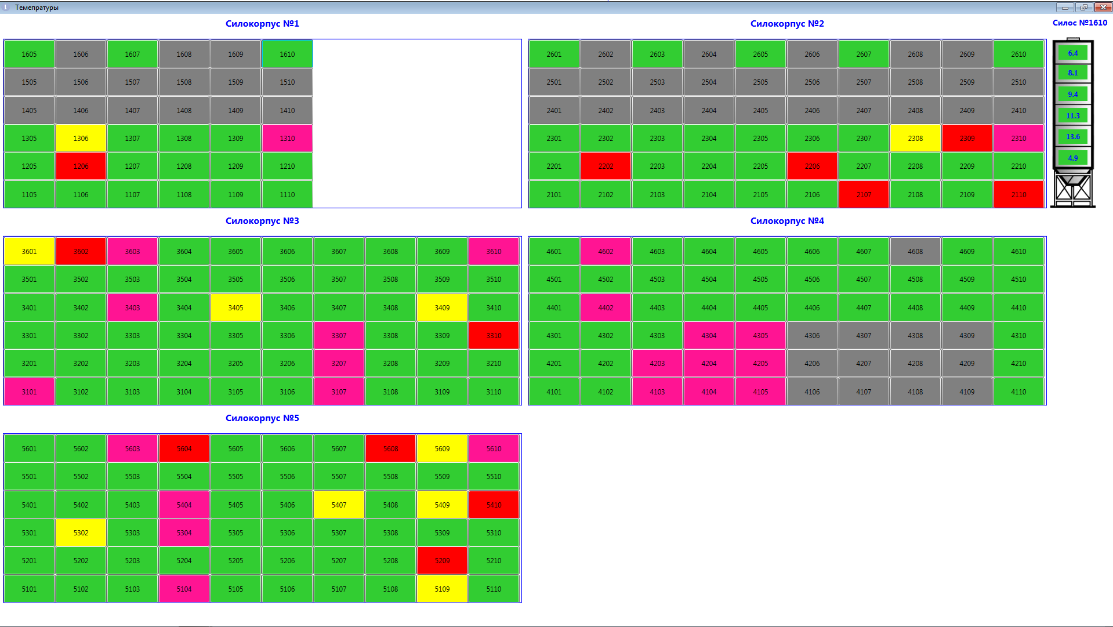Click magenta silo cell 2310
The width and height of the screenshot is (1113, 627).
(1018, 138)
